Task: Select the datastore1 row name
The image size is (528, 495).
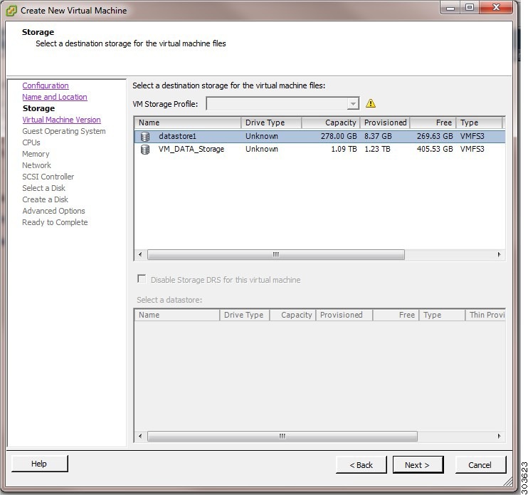Action: 177,136
